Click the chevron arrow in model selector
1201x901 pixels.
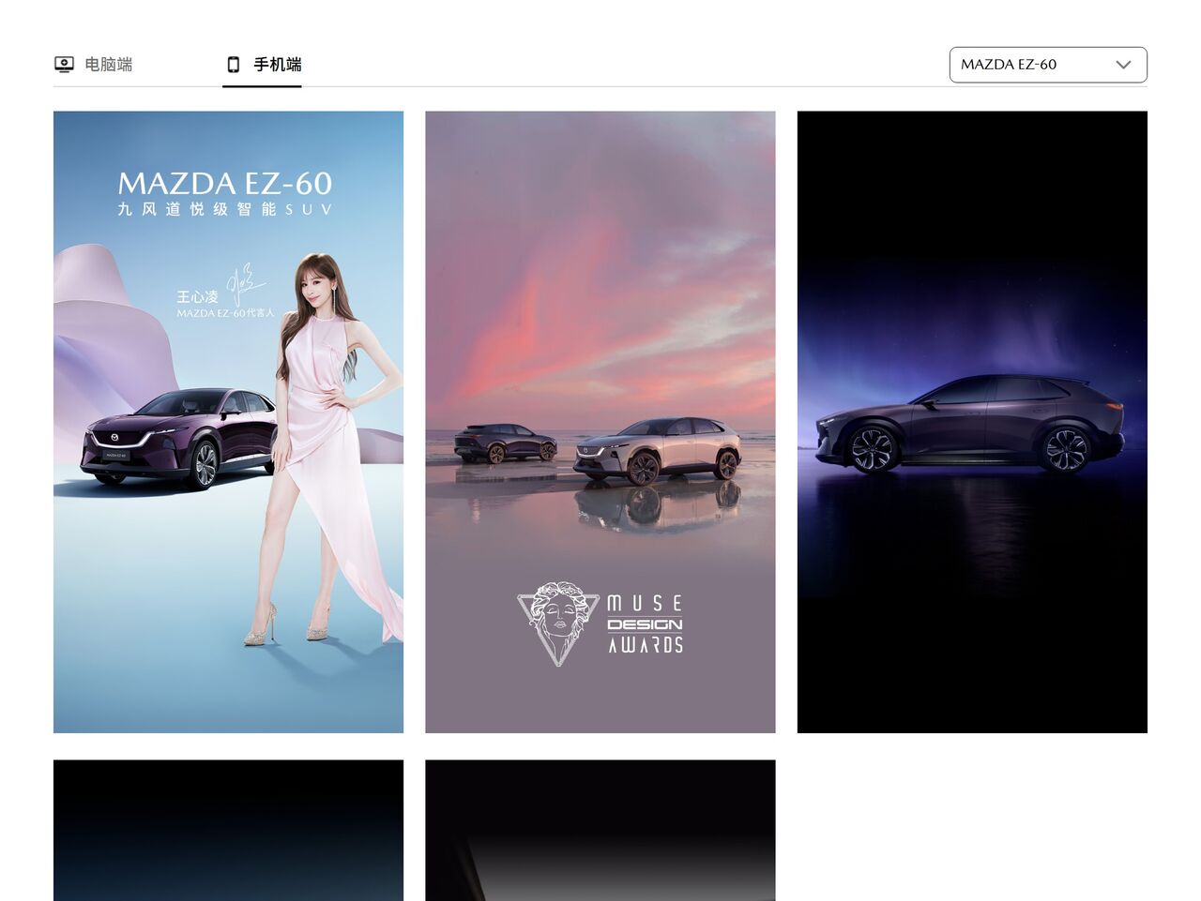[x=1123, y=65]
